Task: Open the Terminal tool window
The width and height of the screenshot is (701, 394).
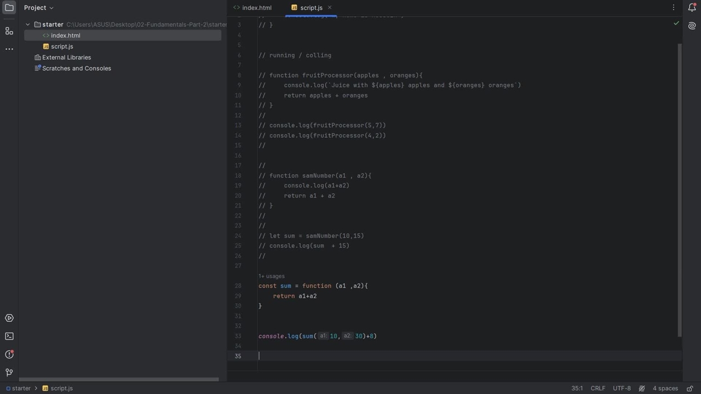Action: coord(9,337)
